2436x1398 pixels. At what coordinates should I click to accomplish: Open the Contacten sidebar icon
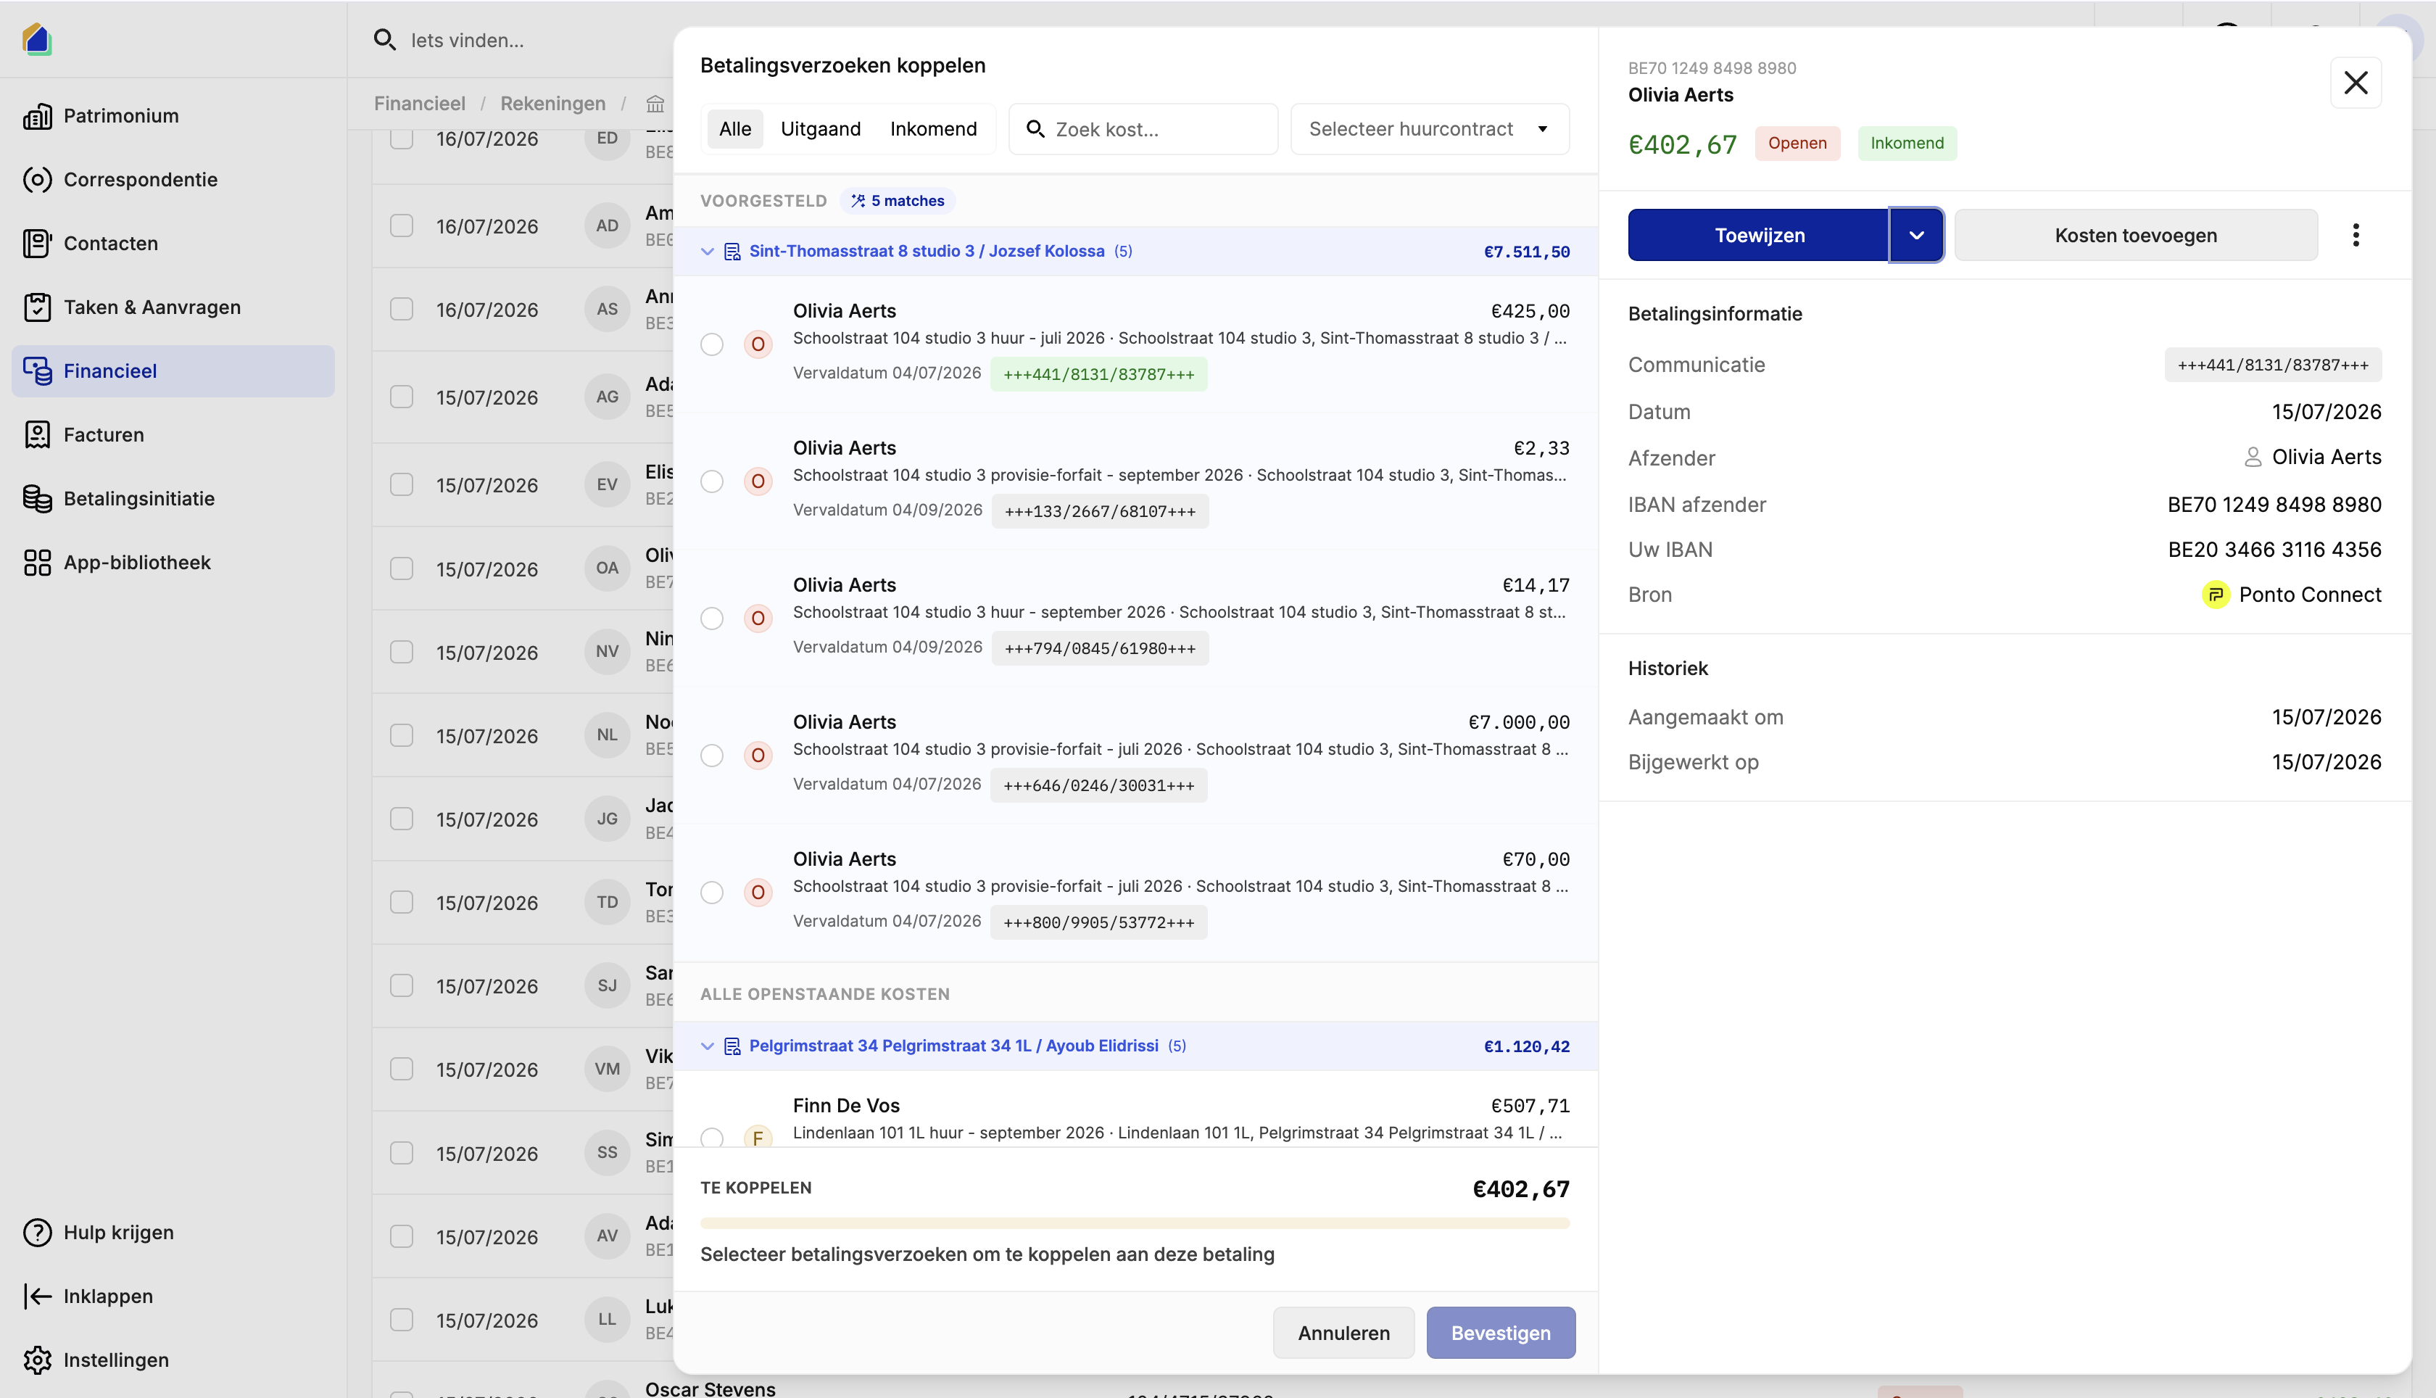pyautogui.click(x=38, y=244)
